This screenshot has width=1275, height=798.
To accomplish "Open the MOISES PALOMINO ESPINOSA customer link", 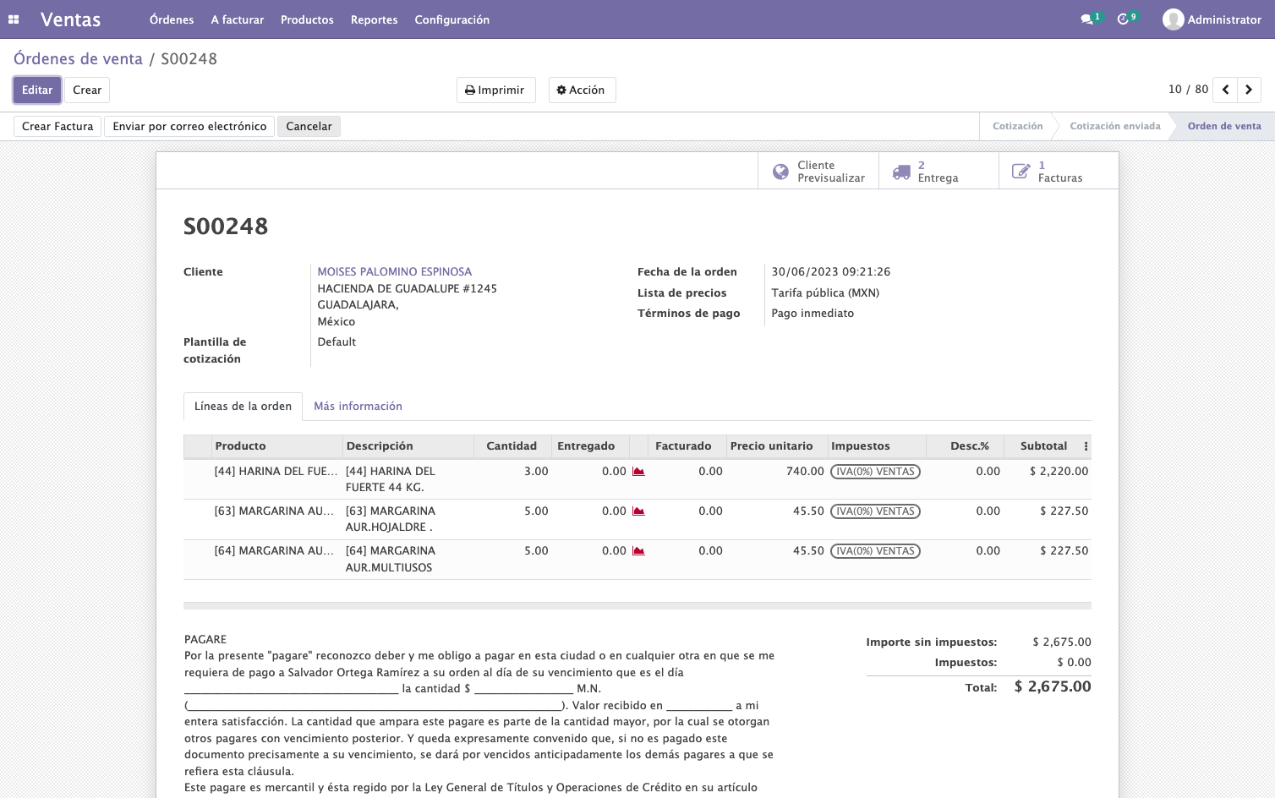I will pyautogui.click(x=395, y=272).
